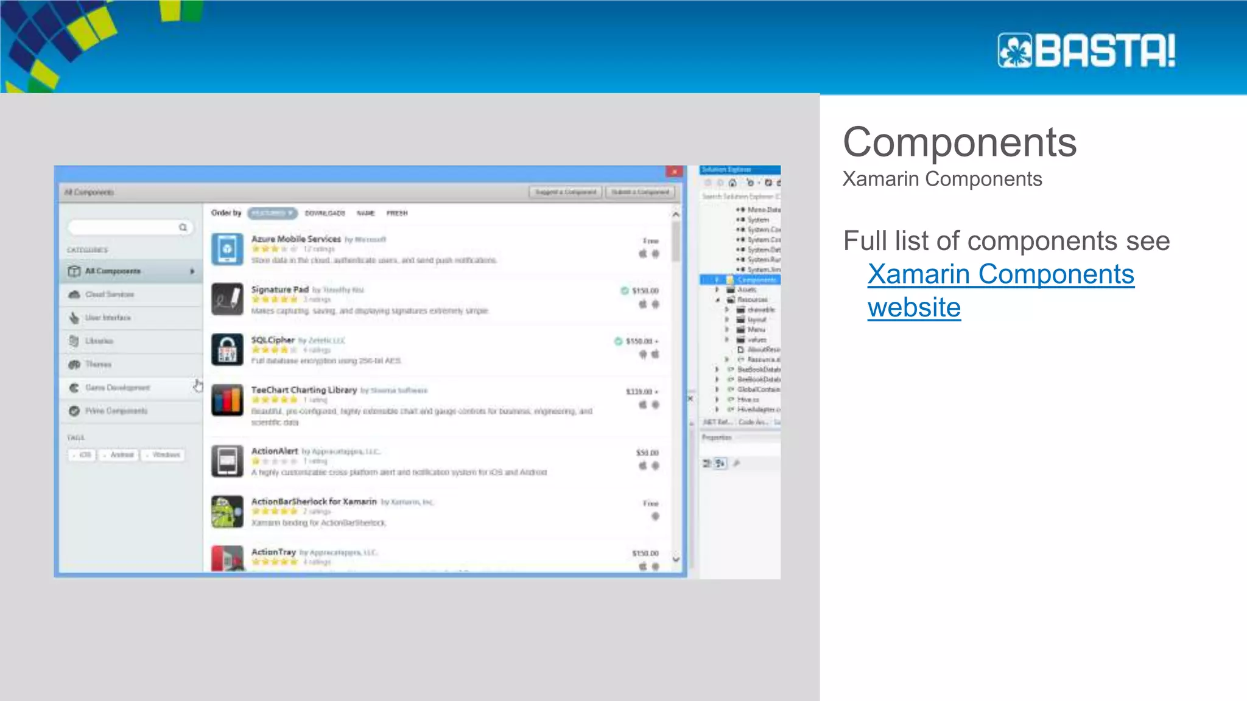Viewport: 1247px width, 701px height.
Task: Click the component list scrollbar thumb
Action: [676, 242]
